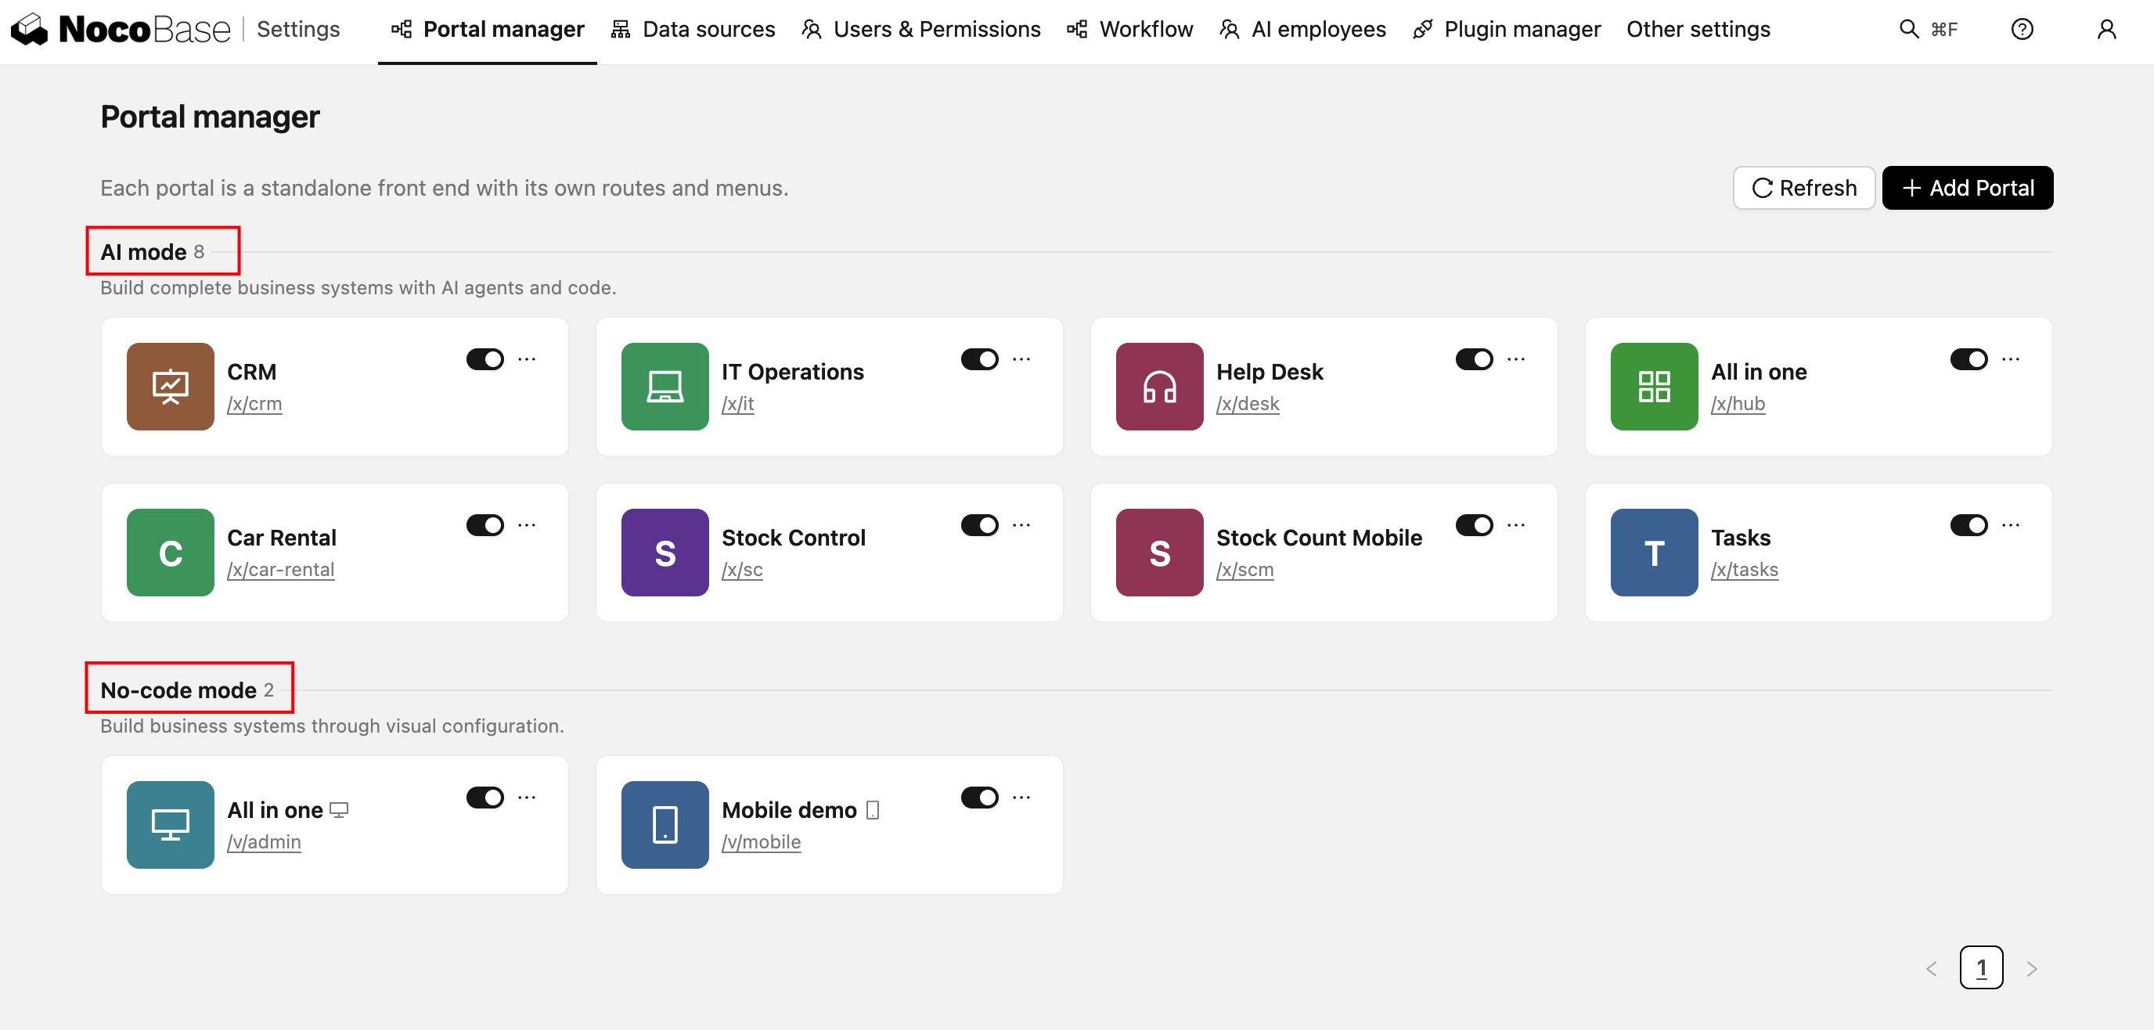The width and height of the screenshot is (2154, 1030).
Task: Click the Stock Count Mobile S icon
Action: [x=1160, y=553]
